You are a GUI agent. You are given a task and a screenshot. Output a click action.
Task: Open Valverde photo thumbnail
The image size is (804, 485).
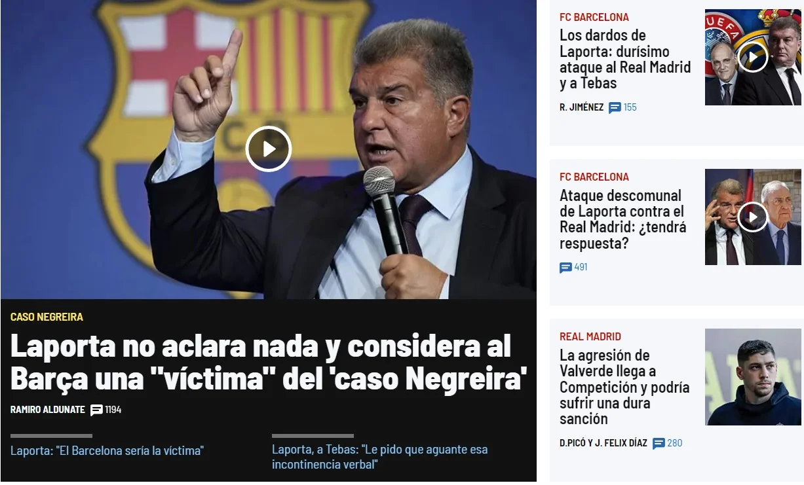pos(753,377)
